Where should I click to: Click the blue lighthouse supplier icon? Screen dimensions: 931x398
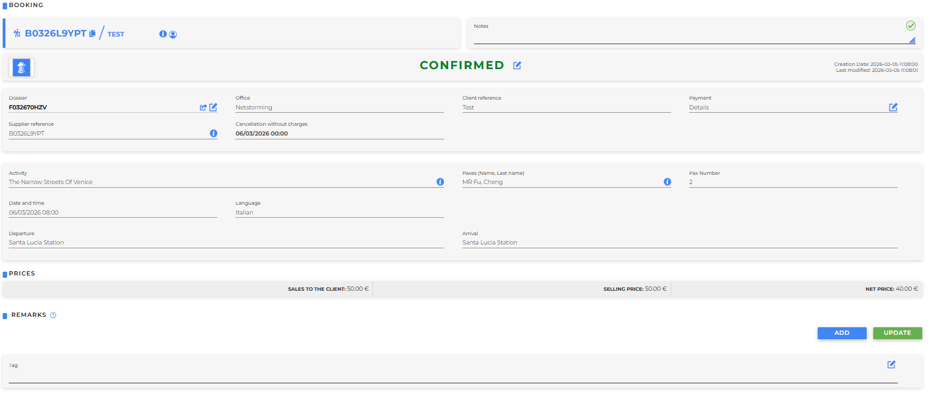click(x=21, y=68)
